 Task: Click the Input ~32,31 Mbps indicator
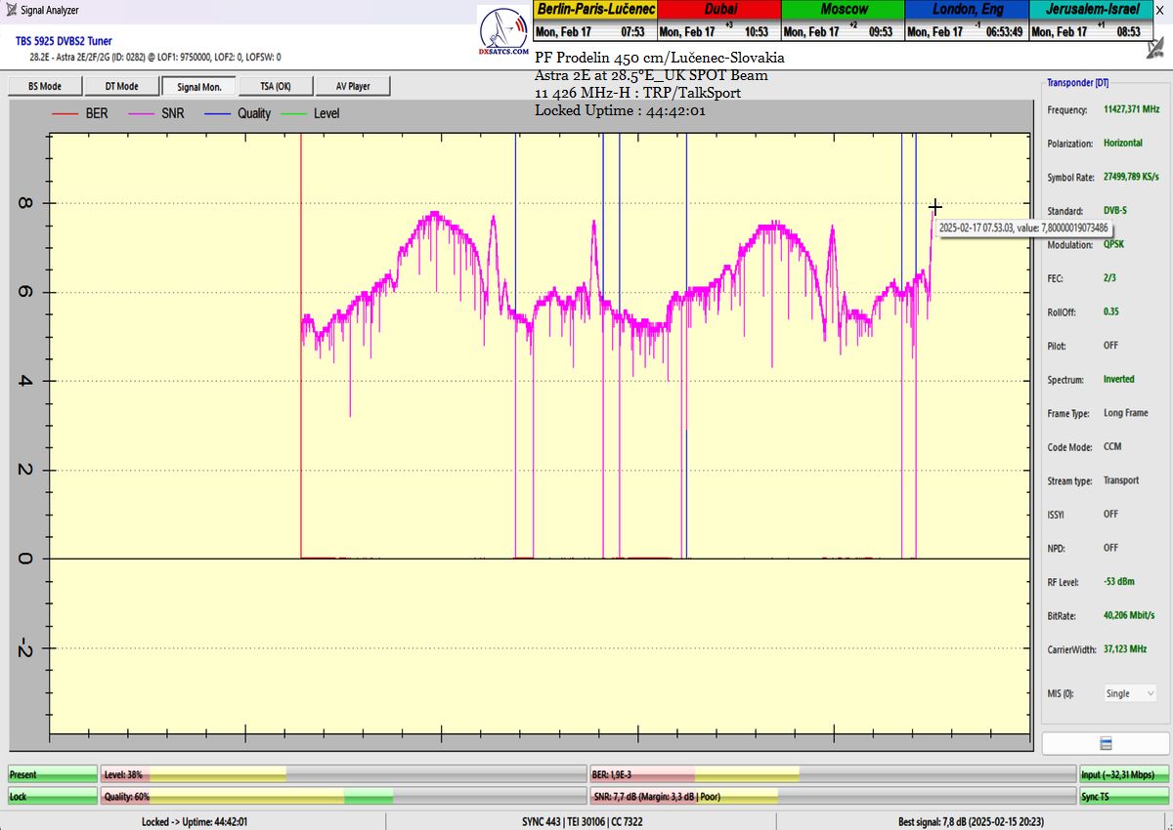[1124, 774]
